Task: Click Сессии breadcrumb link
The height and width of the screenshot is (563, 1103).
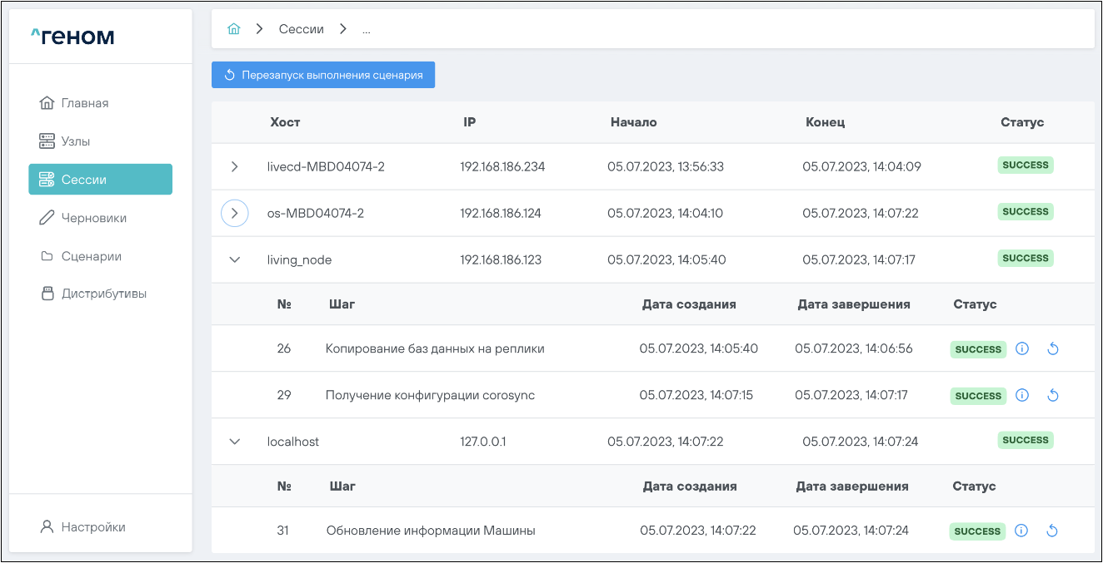Action: tap(301, 29)
